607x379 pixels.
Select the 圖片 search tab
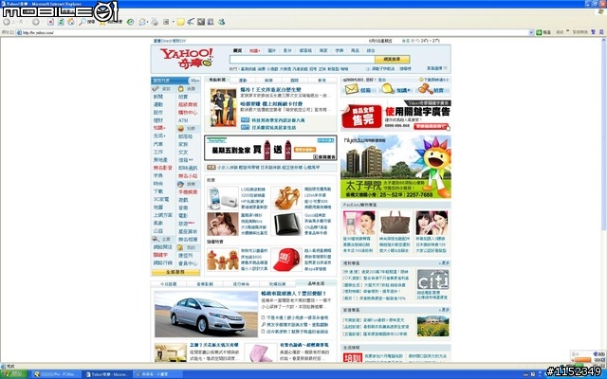(x=272, y=50)
